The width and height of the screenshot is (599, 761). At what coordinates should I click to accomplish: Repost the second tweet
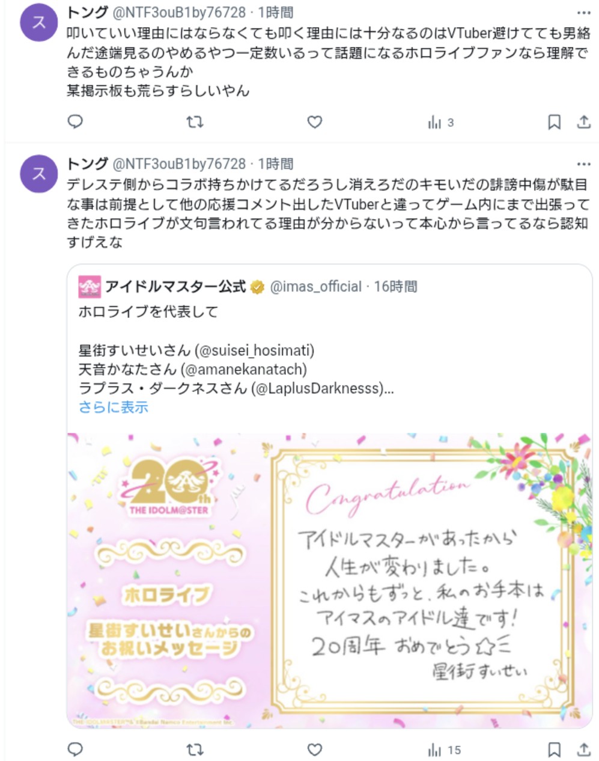195,750
